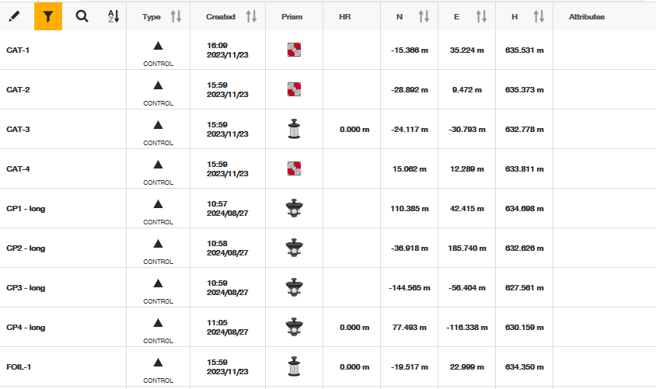Viewport: 656px width, 389px height.
Task: Sort by the E coordinate column
Action: 481,16
